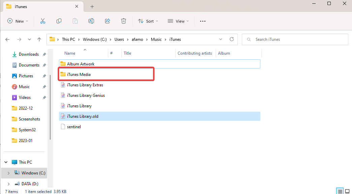Screen dimensions: 352x194
Task: Click in the Search iTunes field
Action: [x=295, y=39]
